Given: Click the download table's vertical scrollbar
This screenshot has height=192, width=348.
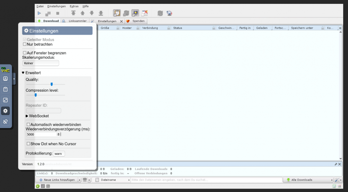Looking at the screenshot, I should point(341,95).
